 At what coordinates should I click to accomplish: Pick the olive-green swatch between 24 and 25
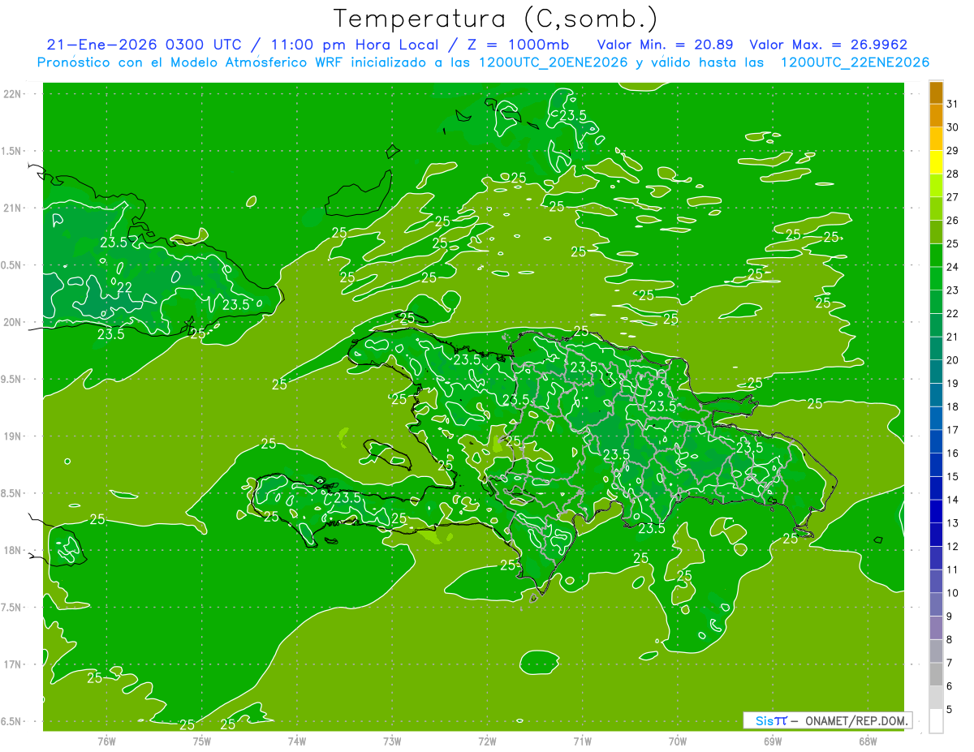click(x=936, y=256)
